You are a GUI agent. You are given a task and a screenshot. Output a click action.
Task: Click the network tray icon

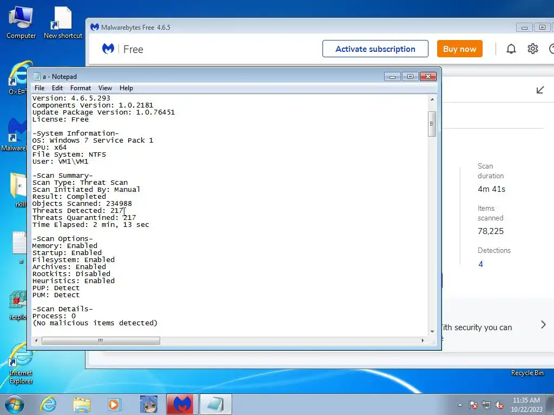coord(486,405)
